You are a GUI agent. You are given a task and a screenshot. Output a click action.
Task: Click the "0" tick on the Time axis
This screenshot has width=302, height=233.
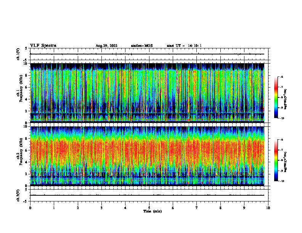point(30,208)
